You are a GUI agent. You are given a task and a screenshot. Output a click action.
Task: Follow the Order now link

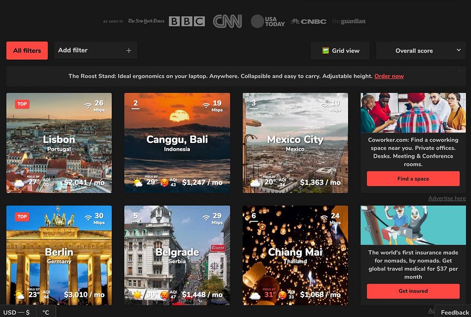point(389,76)
